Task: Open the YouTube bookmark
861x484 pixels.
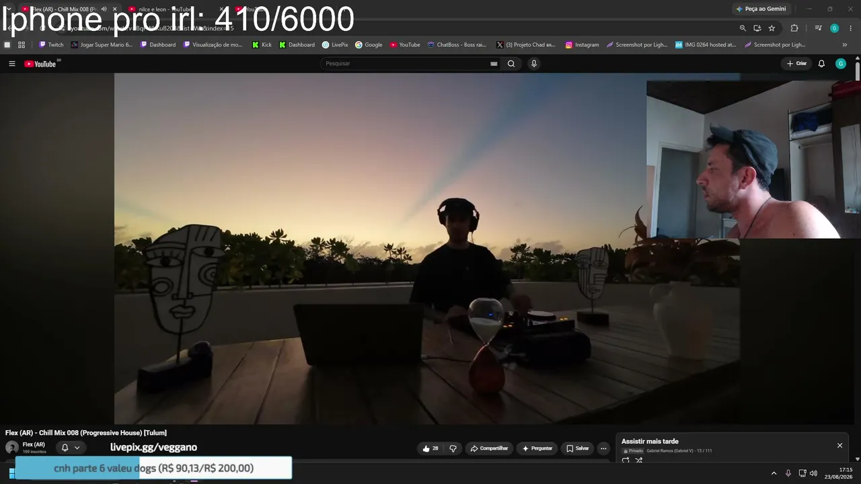Action: [x=405, y=45]
